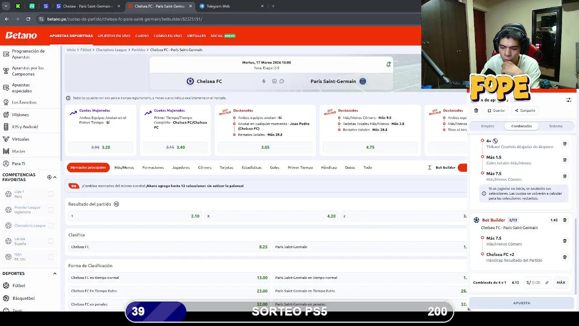Delete the Thibaut Courtois Atajadas selection

click(x=565, y=144)
